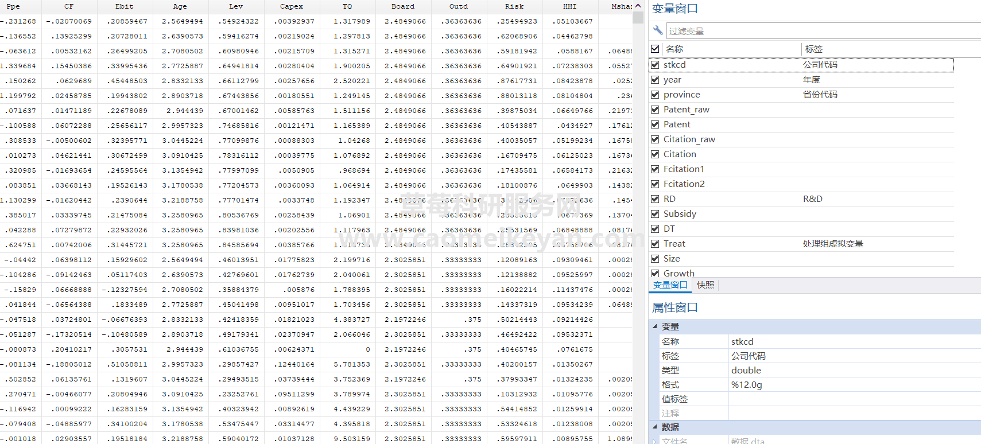Edit the 名称 property value stkcd

(855, 341)
